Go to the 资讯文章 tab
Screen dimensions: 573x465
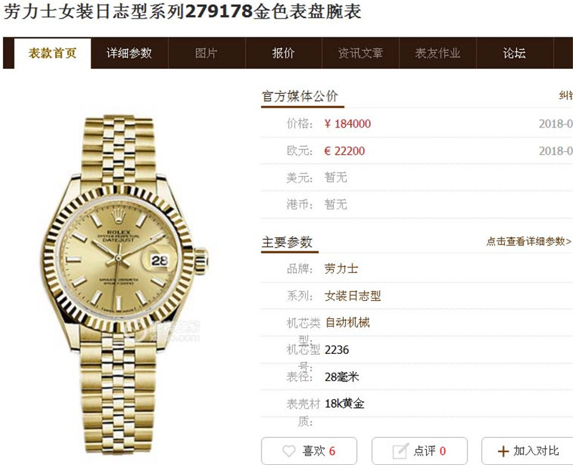[x=361, y=53]
